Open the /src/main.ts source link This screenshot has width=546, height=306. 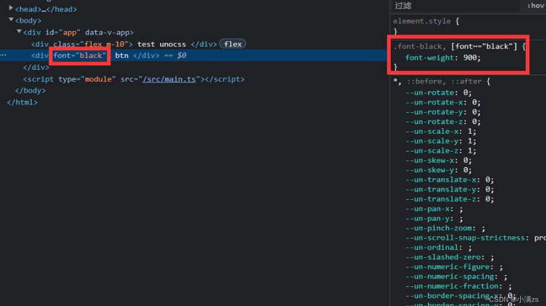[169, 79]
